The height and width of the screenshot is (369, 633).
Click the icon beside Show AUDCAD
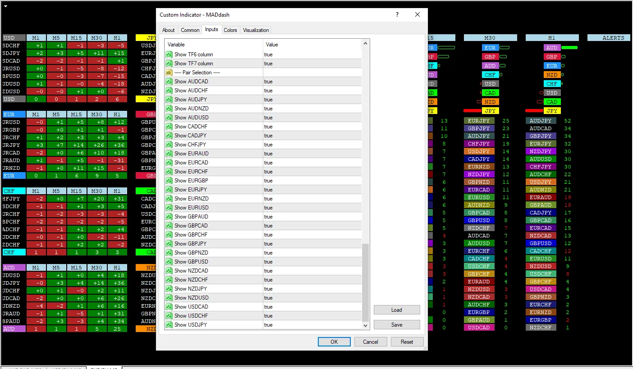[169, 82]
